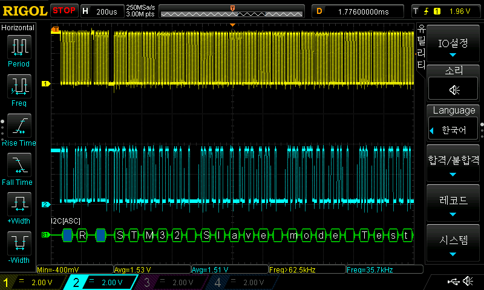Enable channel 4 at the bottom bar
This screenshot has width=484, height=290.
click(x=242, y=282)
